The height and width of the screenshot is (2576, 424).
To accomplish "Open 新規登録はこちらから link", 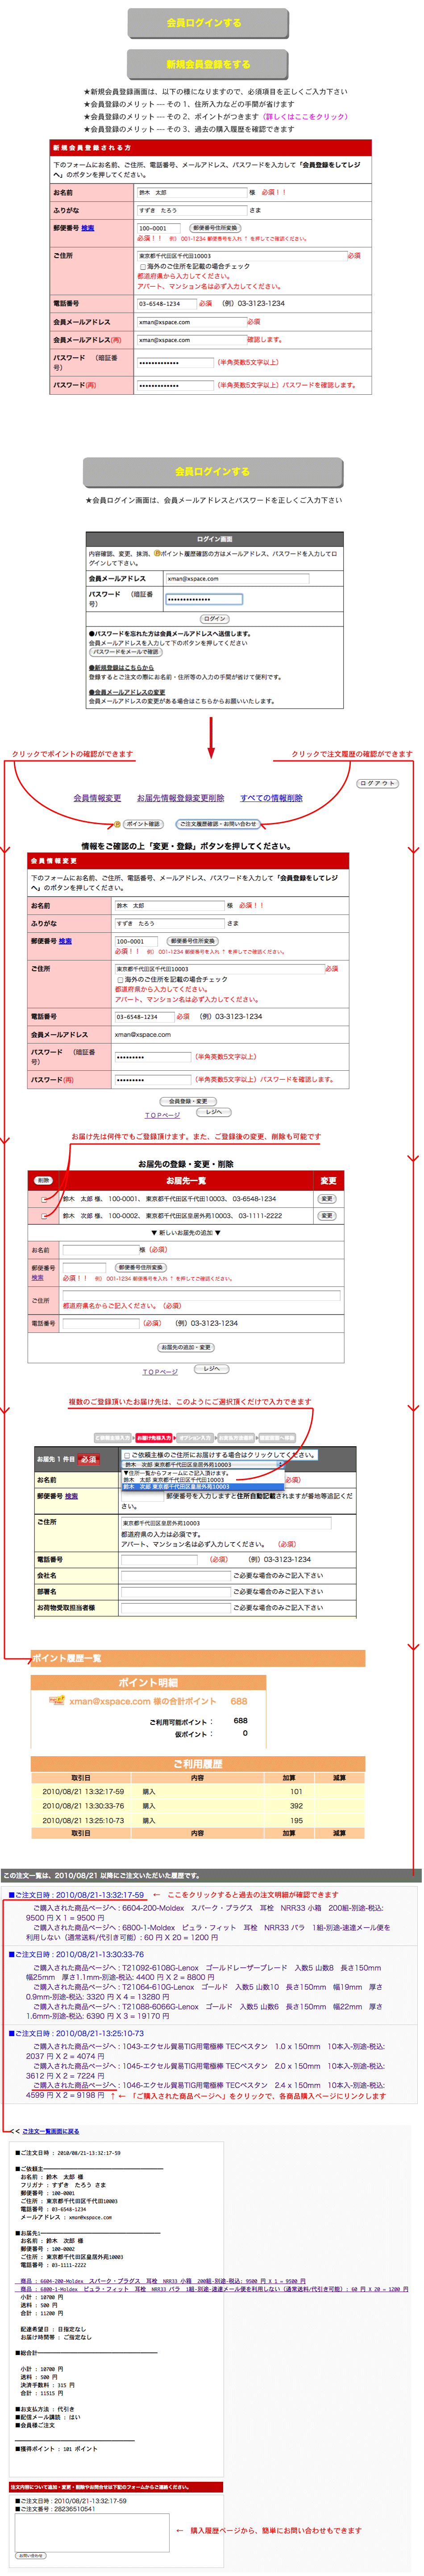I will pos(121,667).
